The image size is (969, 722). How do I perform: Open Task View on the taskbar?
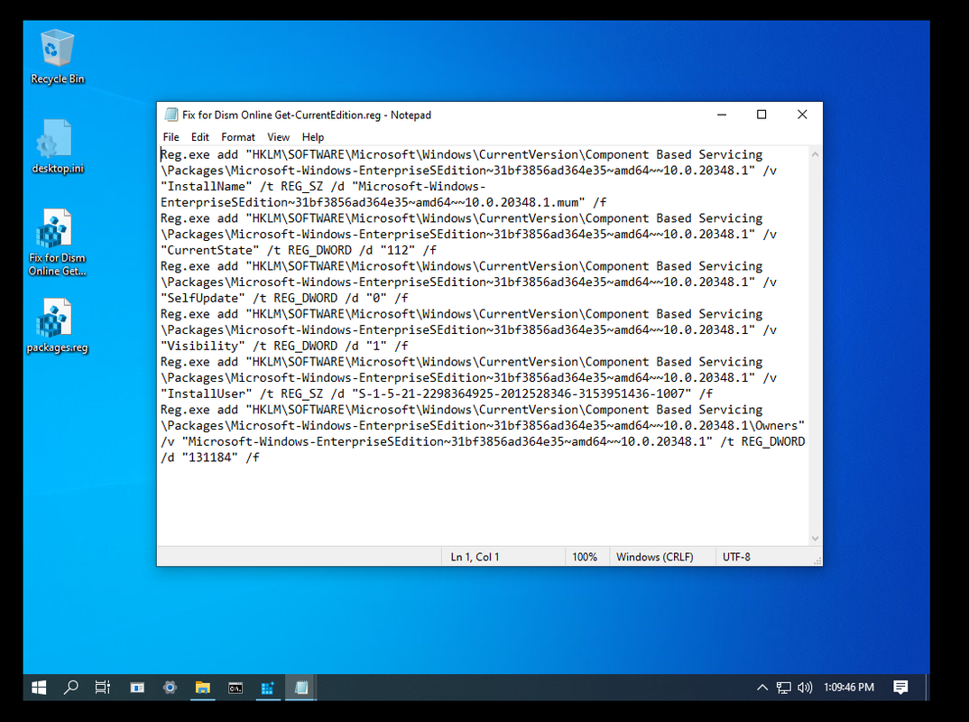click(103, 688)
